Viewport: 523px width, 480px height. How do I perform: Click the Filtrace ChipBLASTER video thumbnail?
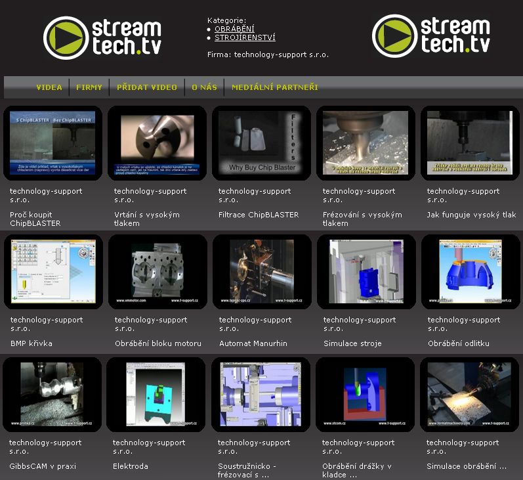tap(261, 143)
